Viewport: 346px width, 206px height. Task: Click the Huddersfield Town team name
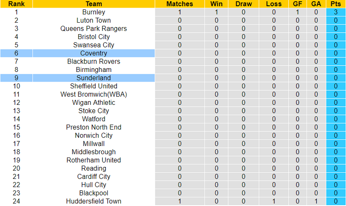pos(94,201)
